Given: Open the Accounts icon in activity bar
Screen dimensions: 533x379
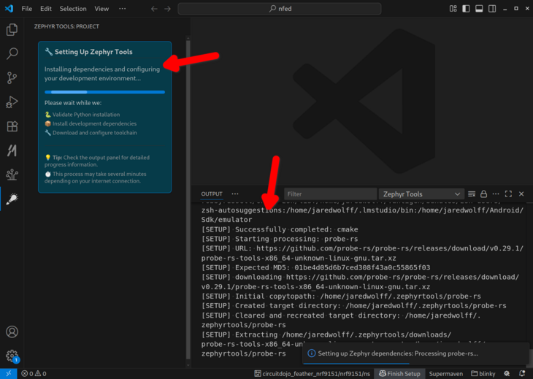Looking at the screenshot, I should (x=12, y=332).
